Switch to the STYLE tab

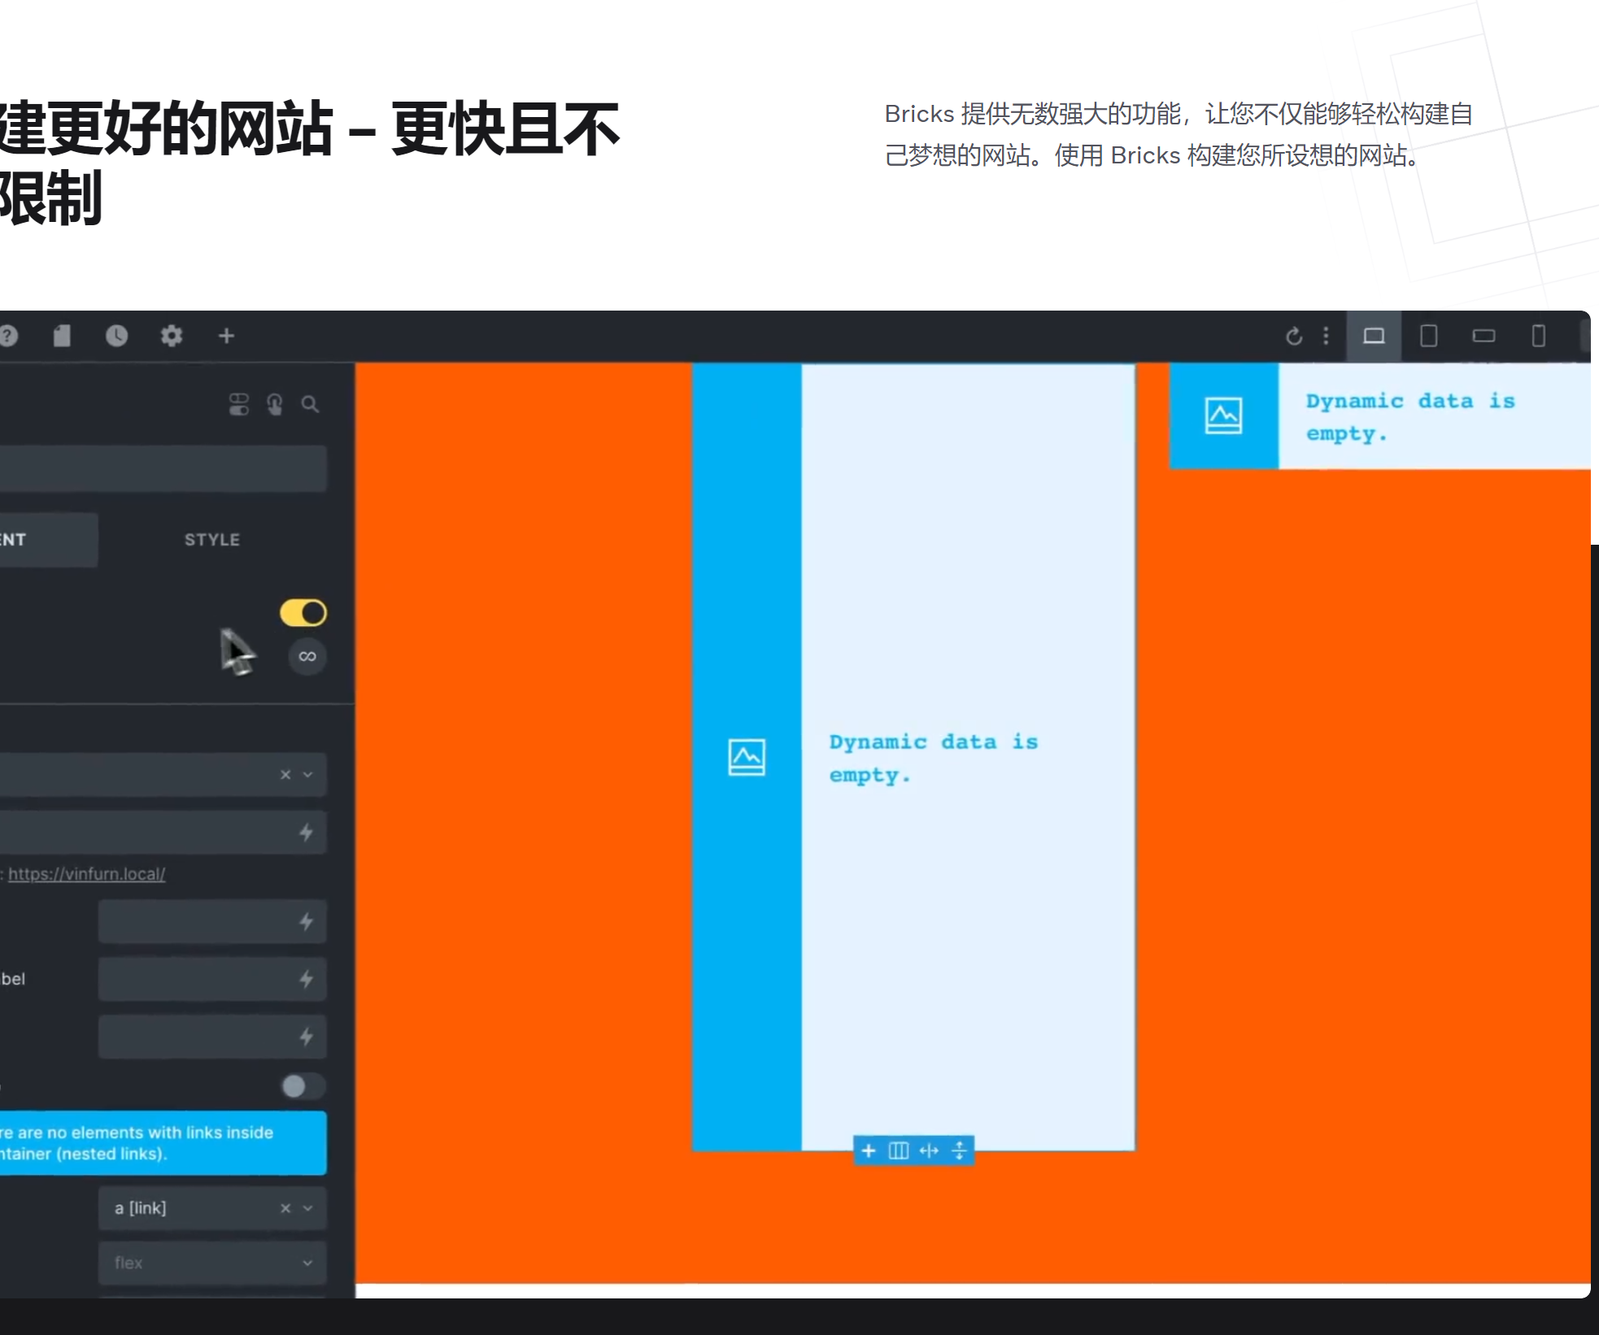coord(211,538)
